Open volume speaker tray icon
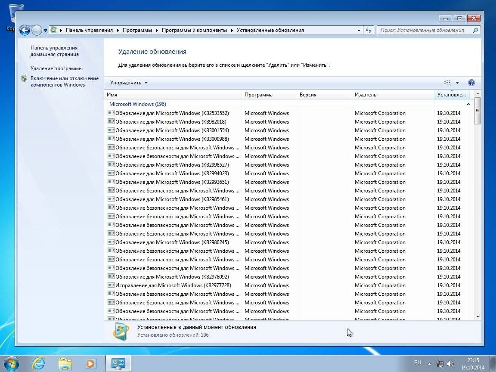Image resolution: width=496 pixels, height=372 pixels. coord(450,364)
